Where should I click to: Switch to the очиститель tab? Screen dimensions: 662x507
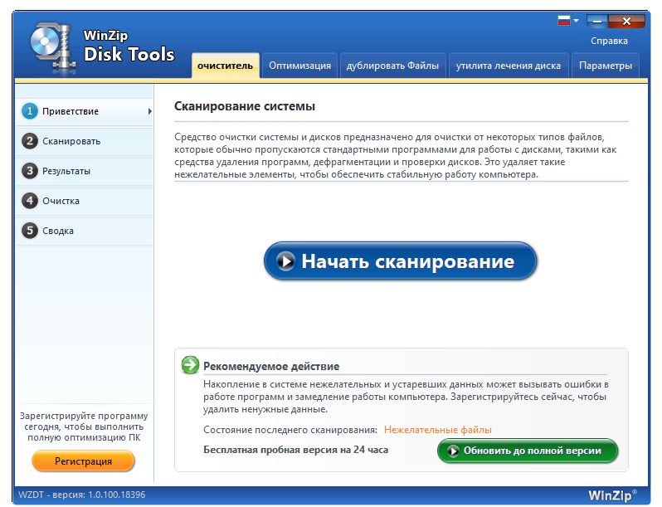(226, 66)
